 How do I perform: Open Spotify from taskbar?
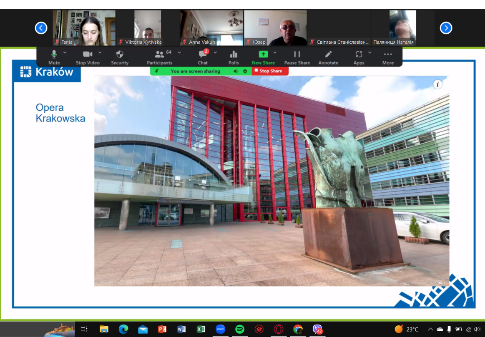240,329
